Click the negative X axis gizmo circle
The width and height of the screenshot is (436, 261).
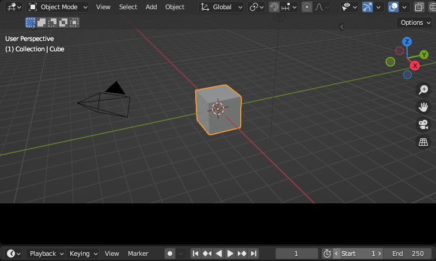pos(400,51)
